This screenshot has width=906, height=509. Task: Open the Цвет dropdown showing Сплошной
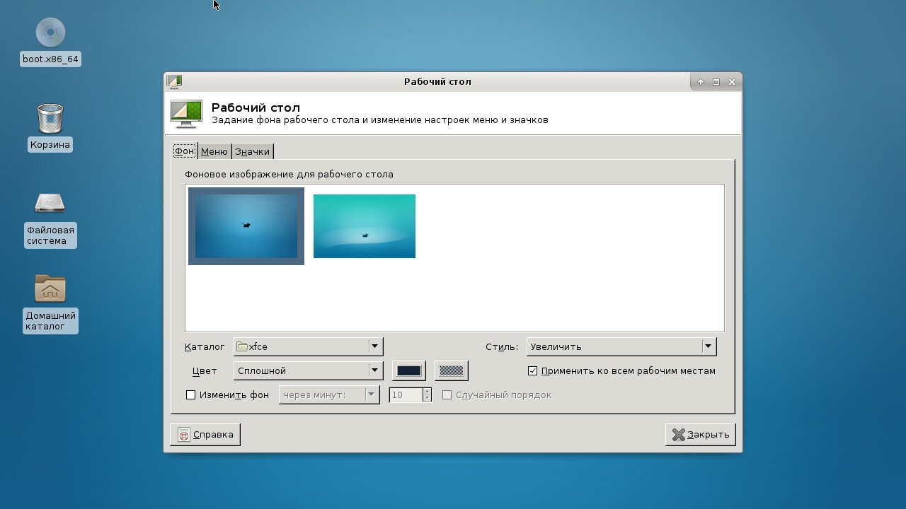pyautogui.click(x=309, y=370)
